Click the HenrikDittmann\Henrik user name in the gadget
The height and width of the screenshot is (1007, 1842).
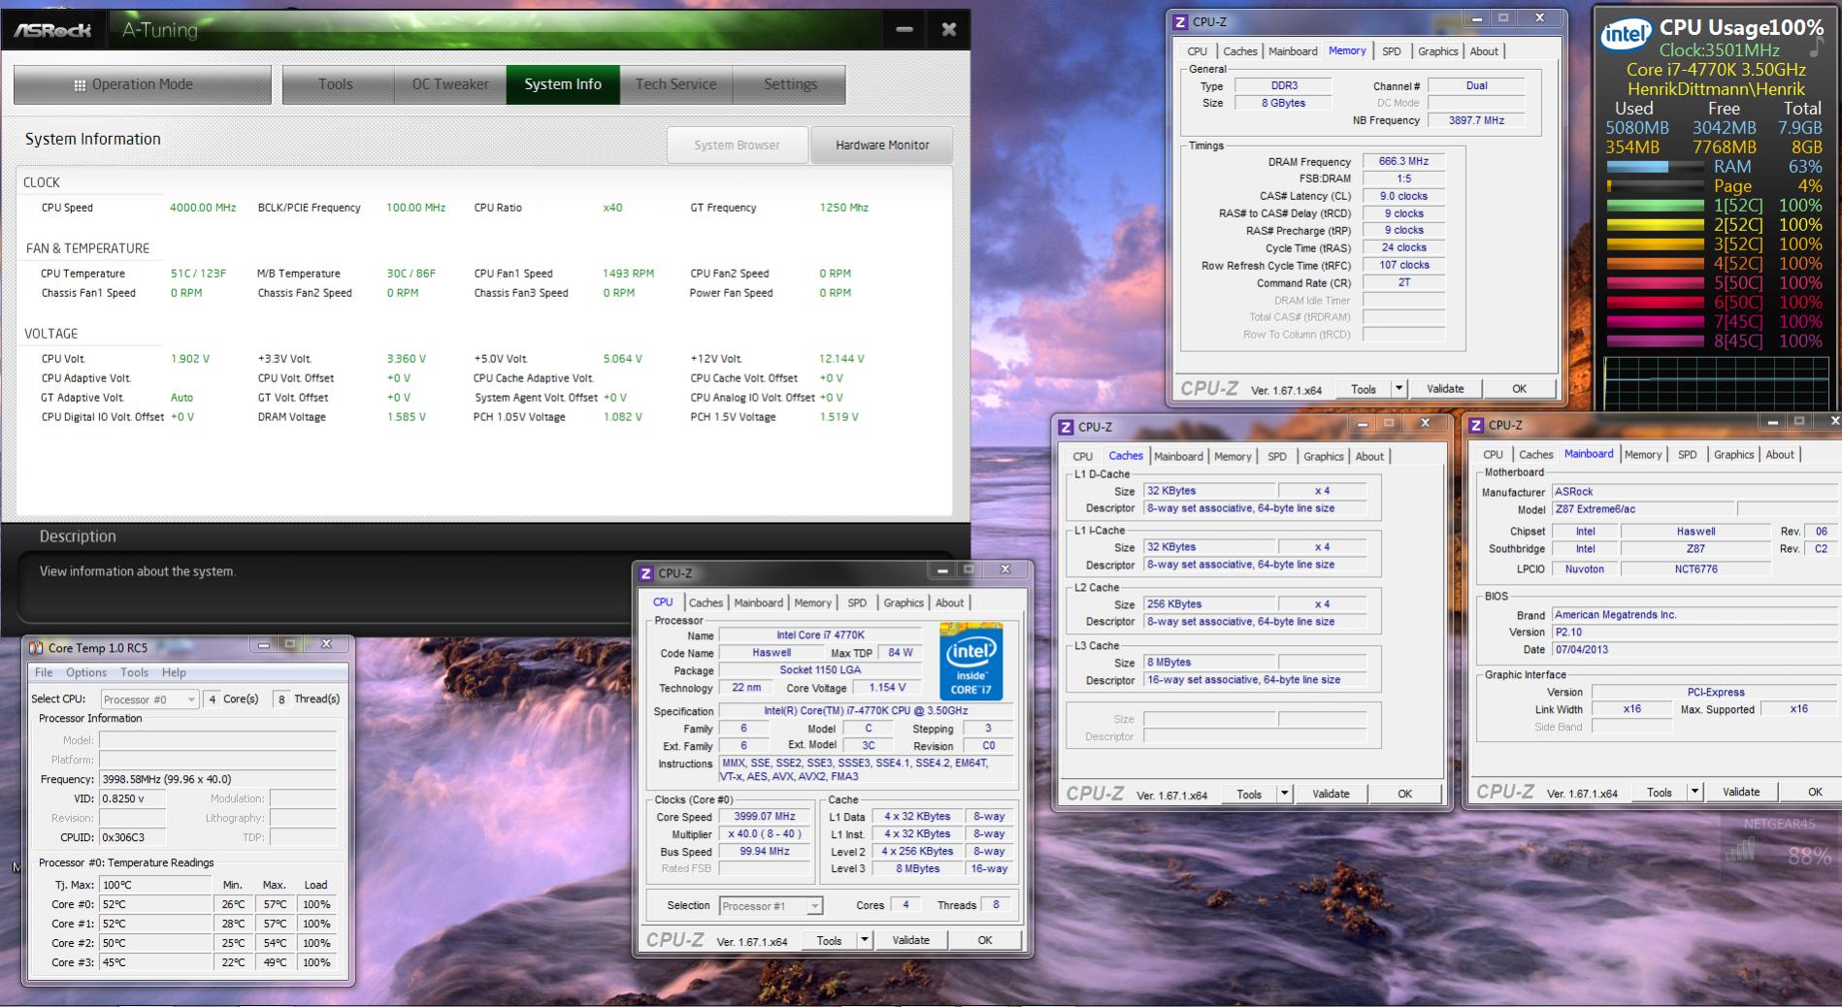click(x=1717, y=89)
